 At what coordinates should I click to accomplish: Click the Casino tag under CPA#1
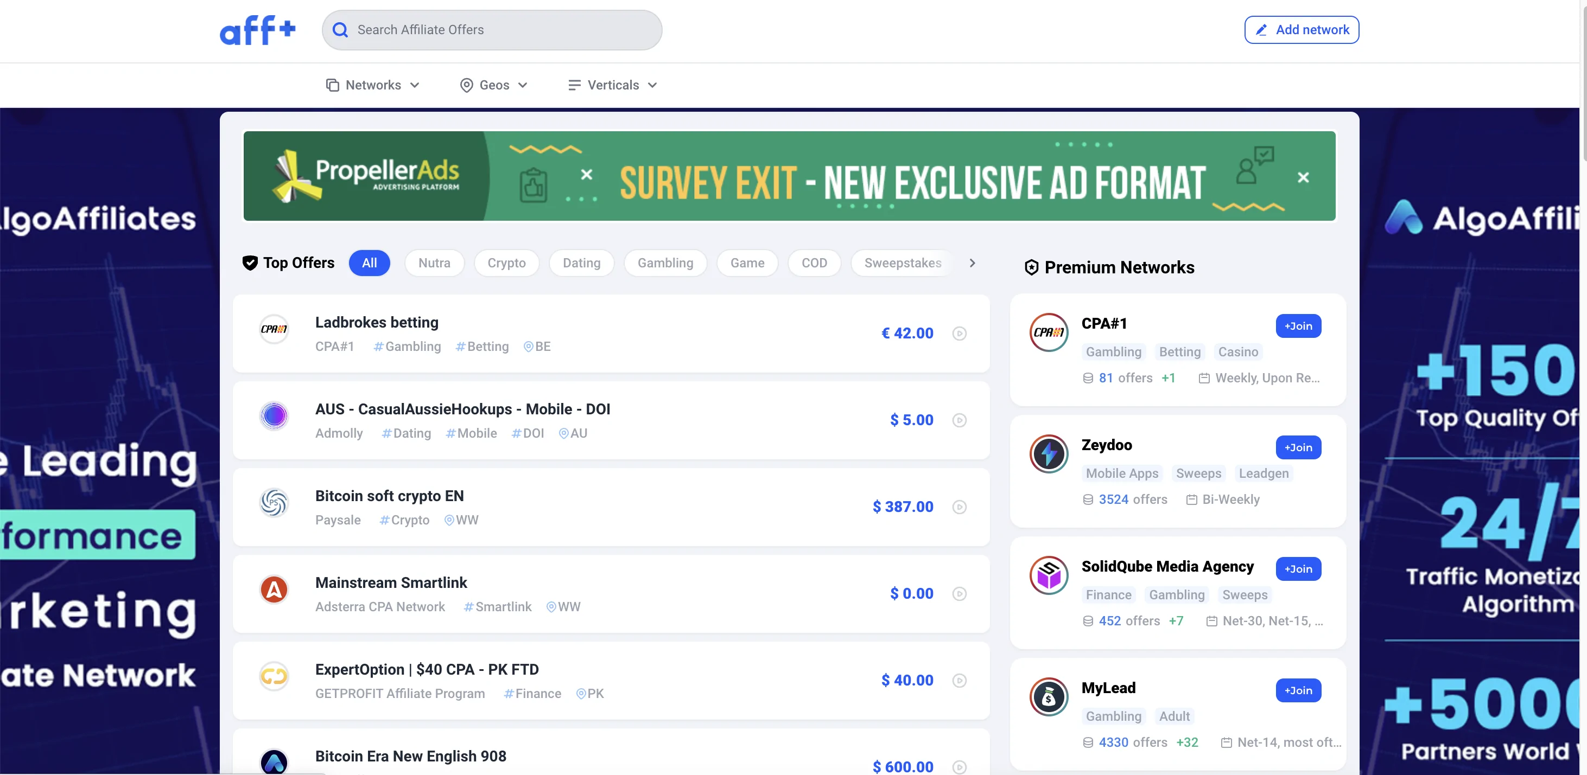tap(1237, 351)
